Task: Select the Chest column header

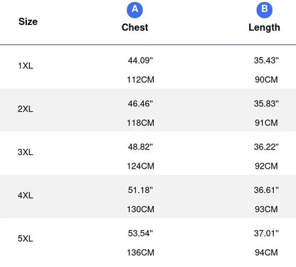Action: pos(134,27)
